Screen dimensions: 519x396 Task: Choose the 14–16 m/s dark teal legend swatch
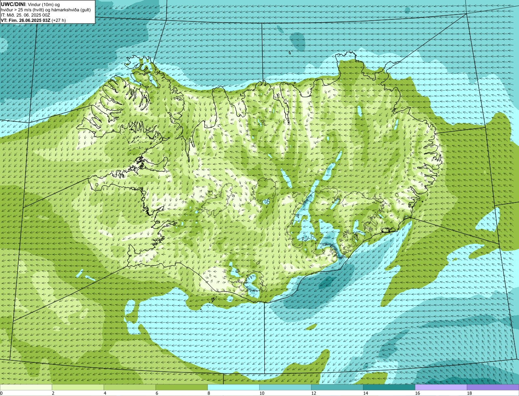click(389, 387)
